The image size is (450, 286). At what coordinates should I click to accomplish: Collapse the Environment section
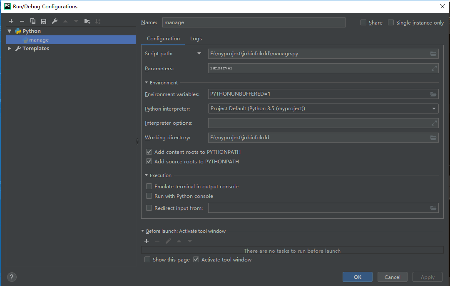pyautogui.click(x=147, y=83)
